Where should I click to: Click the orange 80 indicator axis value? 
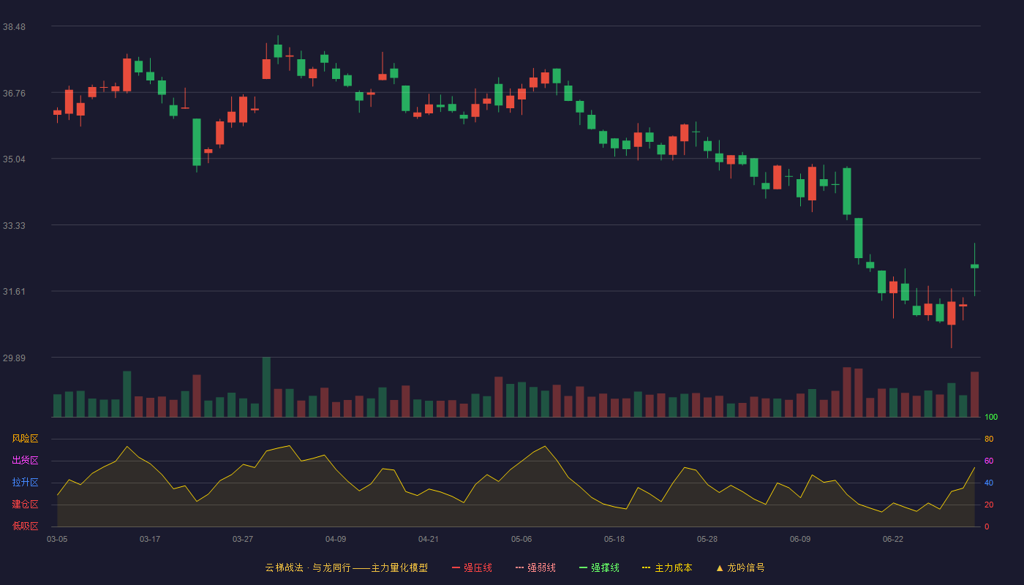989,439
